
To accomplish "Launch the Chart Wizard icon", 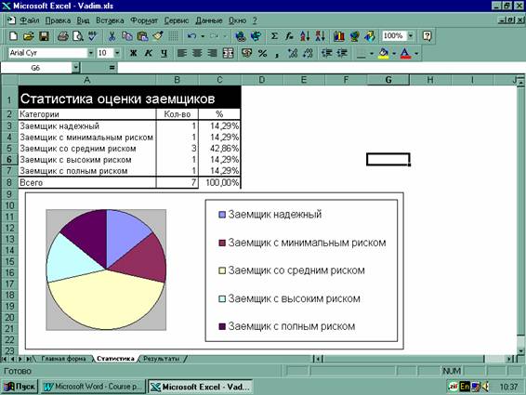I will tap(339, 36).
